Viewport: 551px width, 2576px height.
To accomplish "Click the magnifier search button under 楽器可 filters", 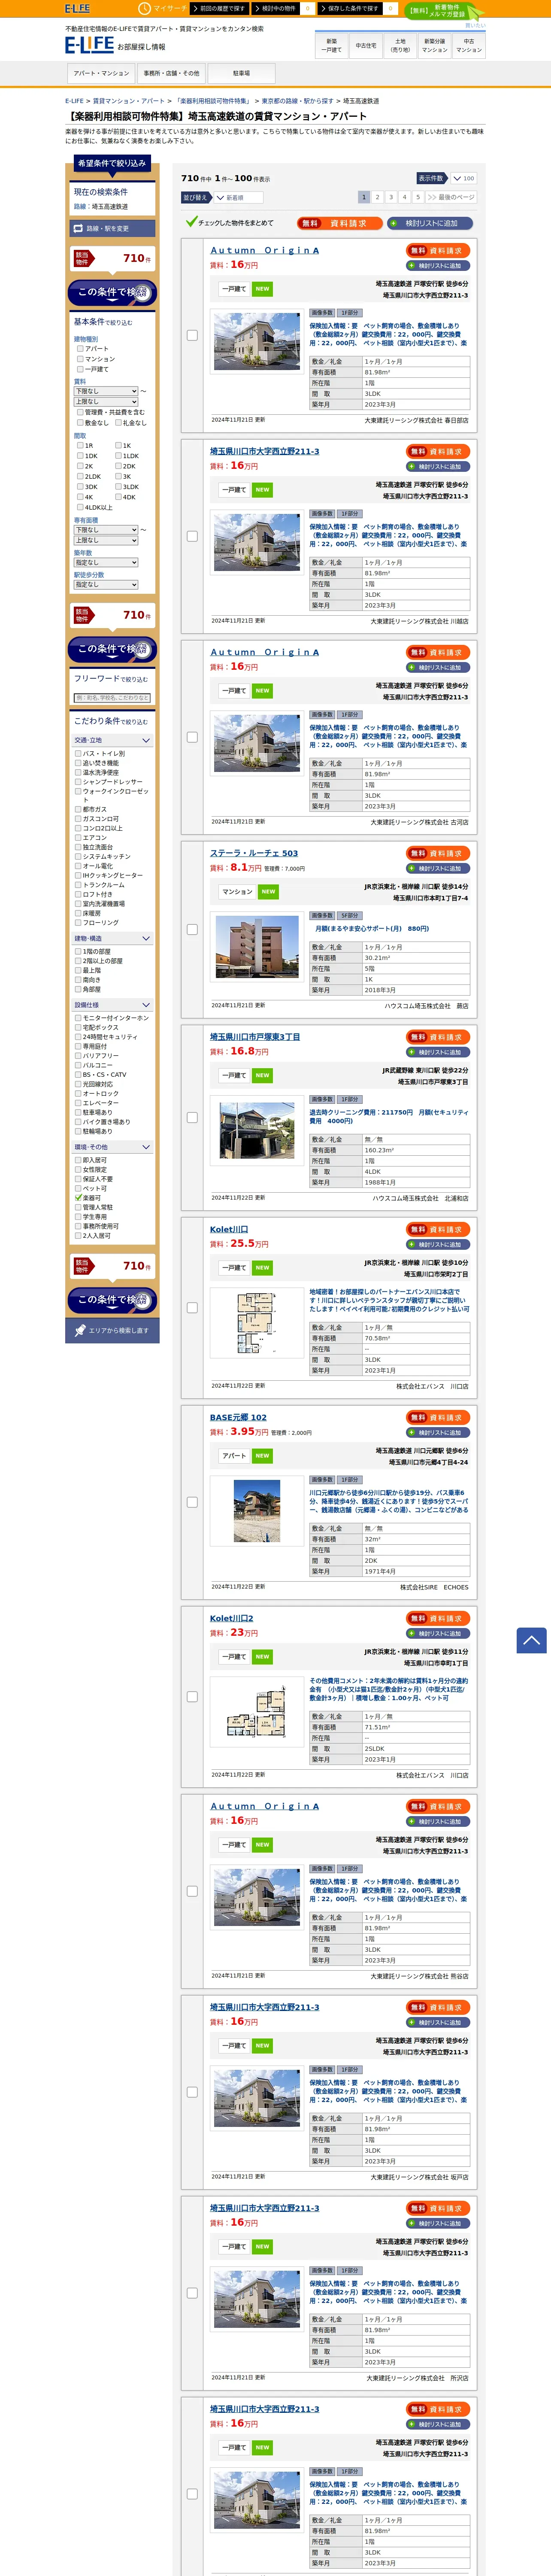I will (x=112, y=1299).
